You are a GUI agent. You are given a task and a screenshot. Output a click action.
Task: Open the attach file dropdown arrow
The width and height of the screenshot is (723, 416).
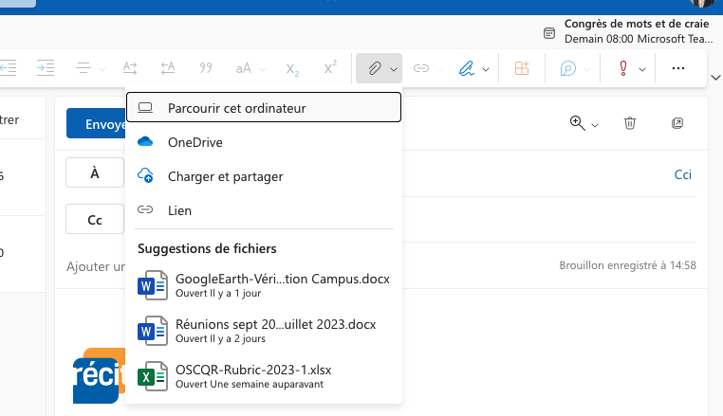click(394, 69)
